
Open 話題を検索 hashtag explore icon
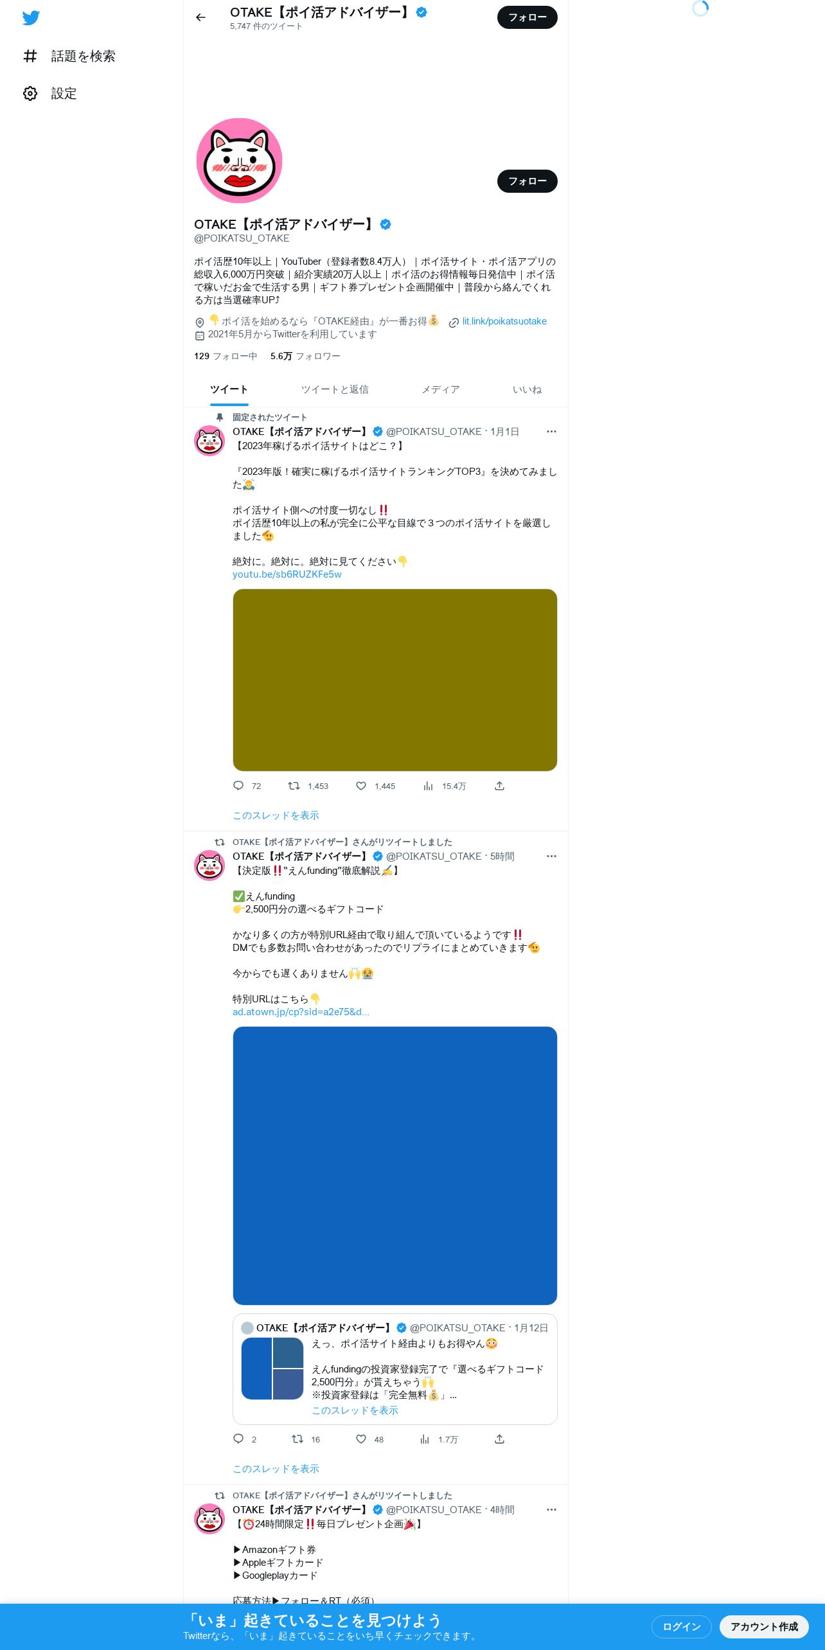tap(30, 56)
